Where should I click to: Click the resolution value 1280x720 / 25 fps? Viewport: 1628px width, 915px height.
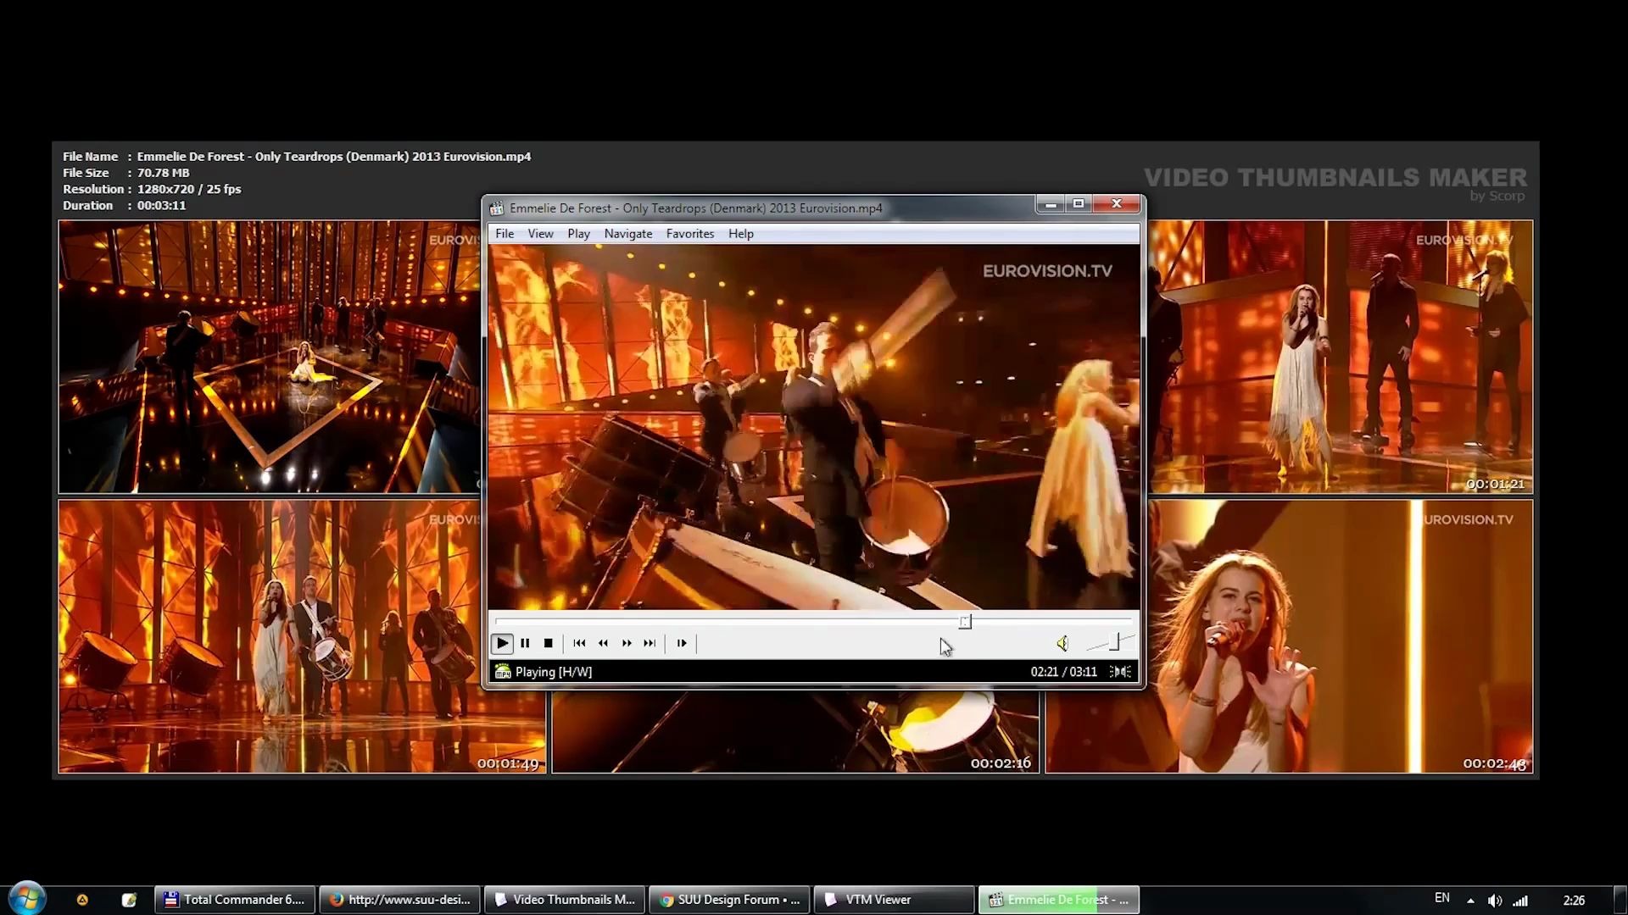[189, 189]
